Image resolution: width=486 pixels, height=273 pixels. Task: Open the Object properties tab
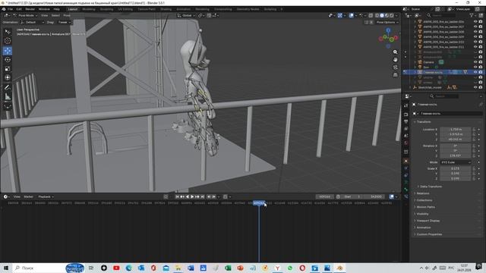[406, 162]
